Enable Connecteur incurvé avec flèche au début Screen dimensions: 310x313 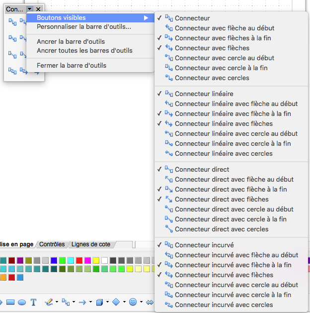pos(232,255)
